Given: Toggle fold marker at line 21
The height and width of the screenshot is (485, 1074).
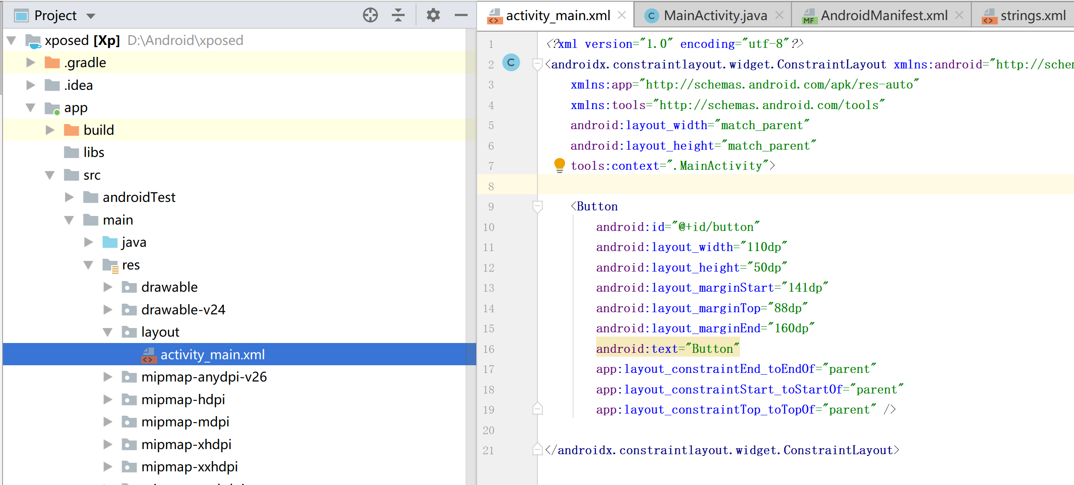Looking at the screenshot, I should pyautogui.click(x=537, y=450).
